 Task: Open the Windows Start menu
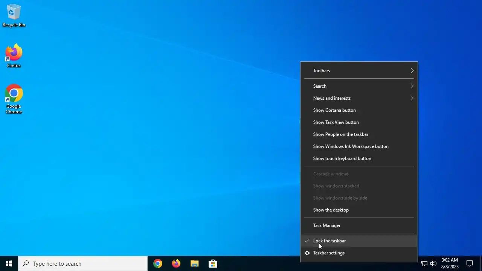pos(9,263)
